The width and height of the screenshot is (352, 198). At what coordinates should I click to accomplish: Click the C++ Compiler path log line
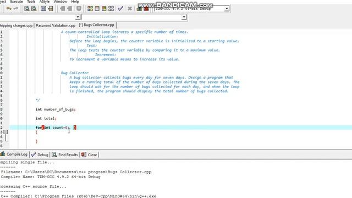(x=78, y=196)
